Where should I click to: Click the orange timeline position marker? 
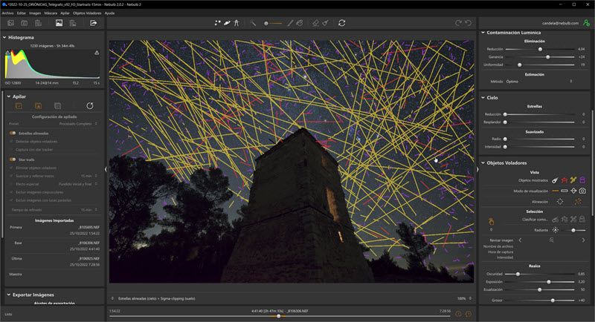pyautogui.click(x=279, y=316)
